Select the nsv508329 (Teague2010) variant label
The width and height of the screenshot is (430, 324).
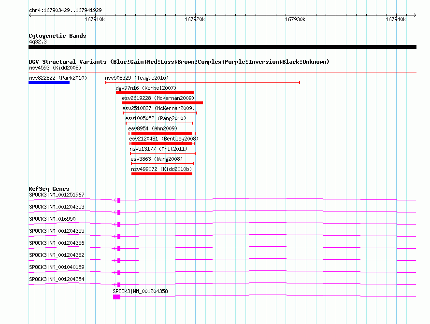click(137, 78)
